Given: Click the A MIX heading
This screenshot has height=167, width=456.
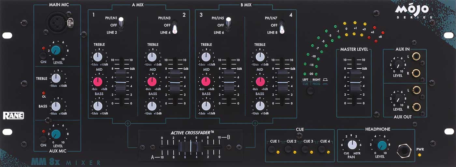Looking at the screenshot, I should [138, 5].
